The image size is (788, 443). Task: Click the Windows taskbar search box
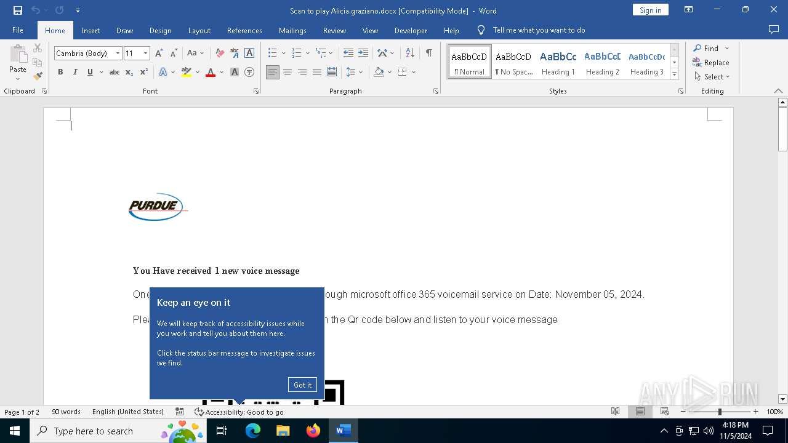click(117, 431)
